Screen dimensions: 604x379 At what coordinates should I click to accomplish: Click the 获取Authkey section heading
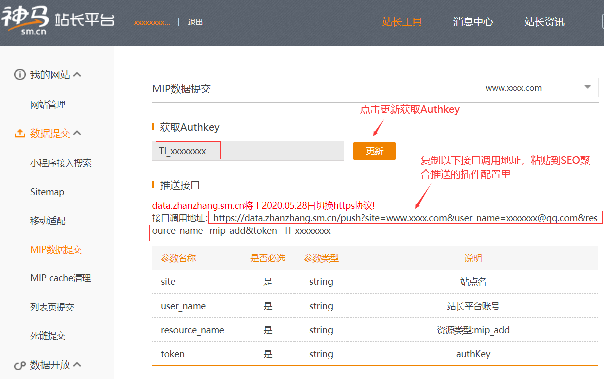point(190,127)
